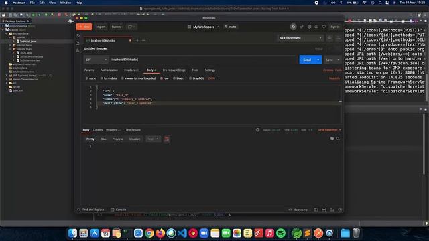Open the Collections sidebar icon in Postman
The width and height of the screenshot is (429, 241).
[78, 43]
